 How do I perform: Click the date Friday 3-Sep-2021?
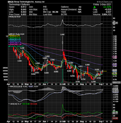click(x=102, y=5)
